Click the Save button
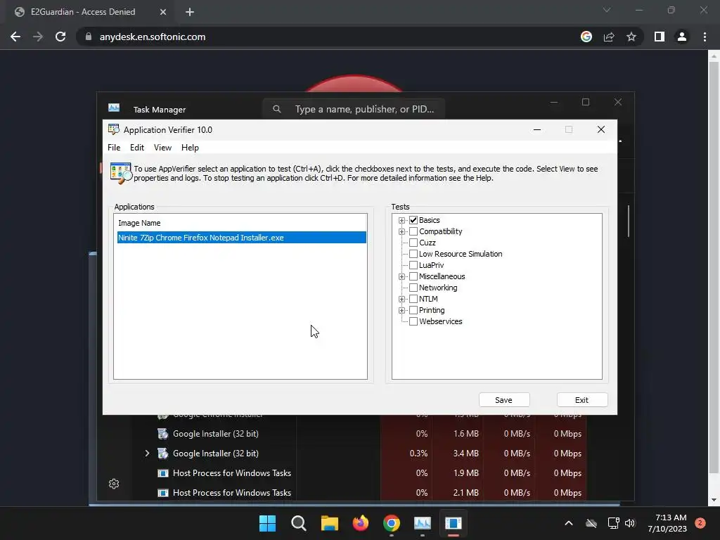720x540 pixels. pos(503,400)
